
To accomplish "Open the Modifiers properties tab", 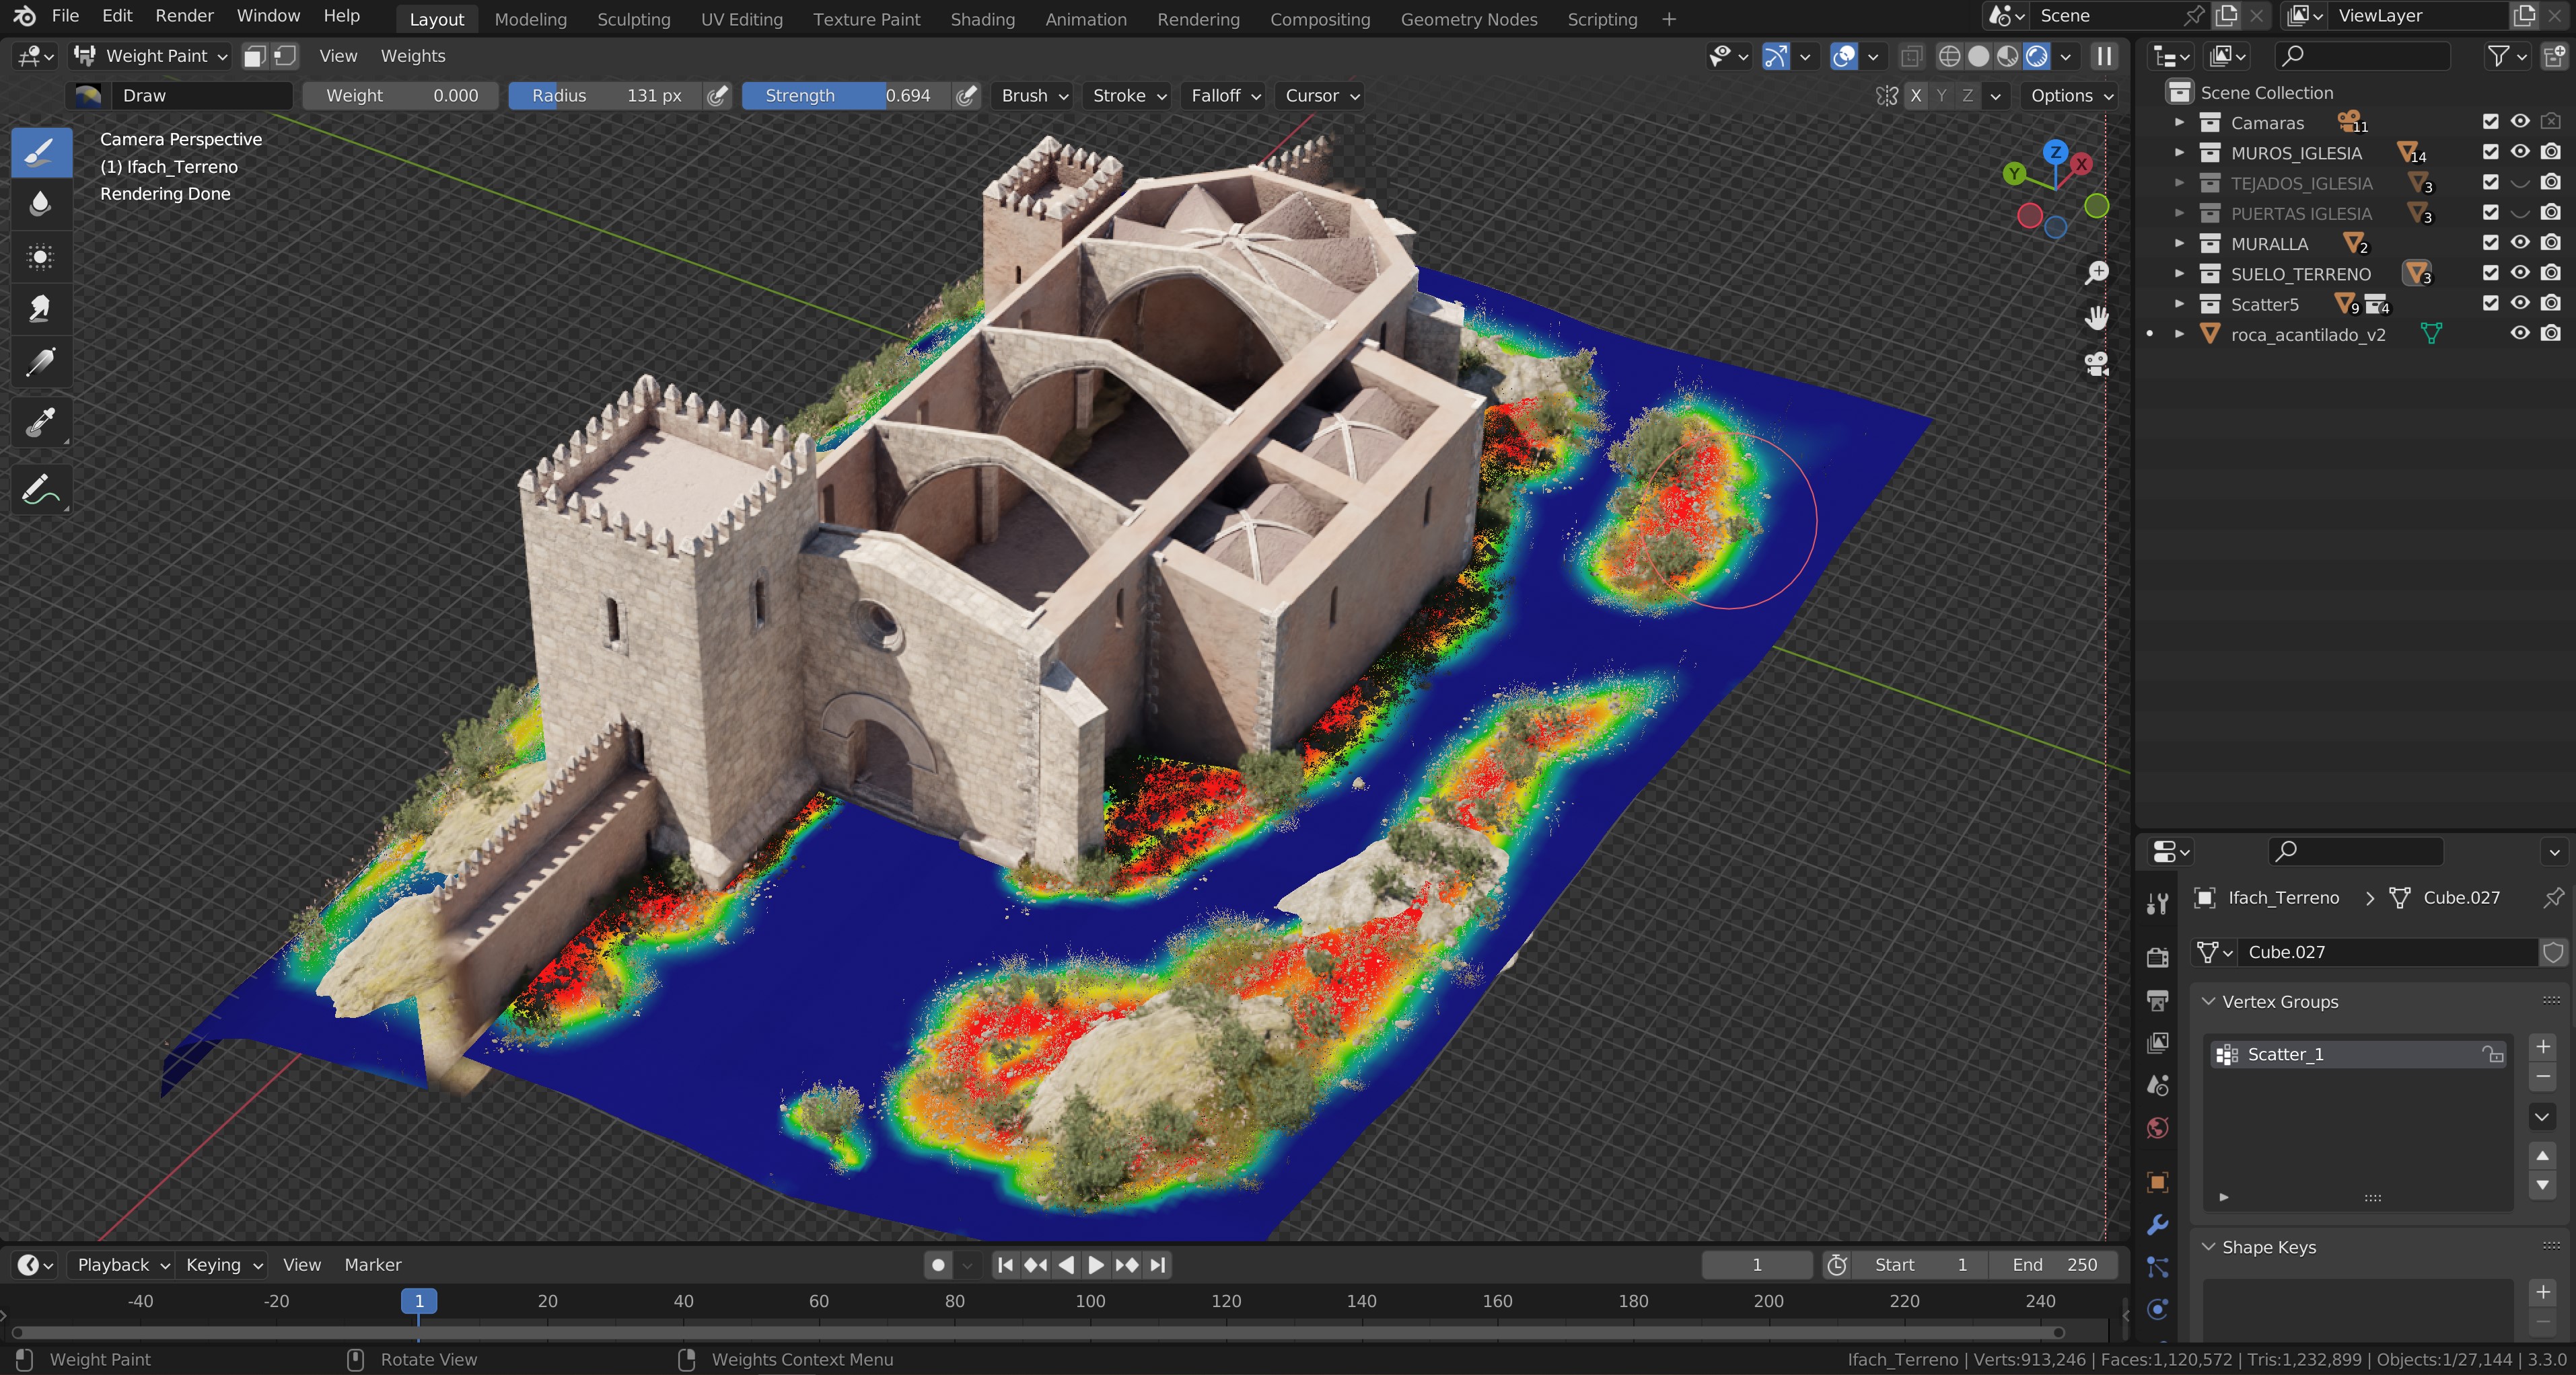I will [x=2157, y=1224].
